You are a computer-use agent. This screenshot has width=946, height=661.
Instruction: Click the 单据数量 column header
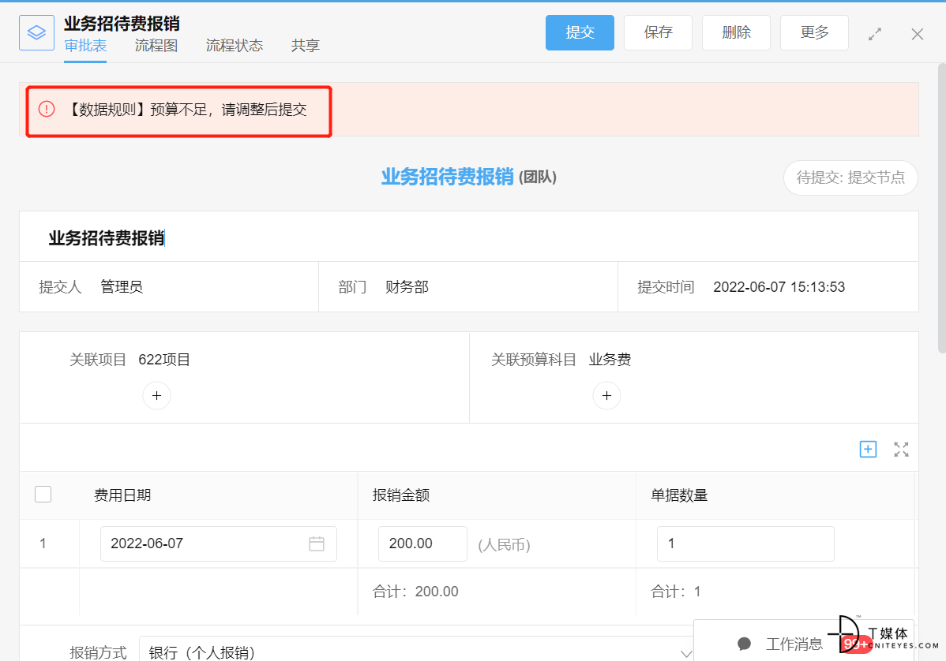[x=679, y=495]
